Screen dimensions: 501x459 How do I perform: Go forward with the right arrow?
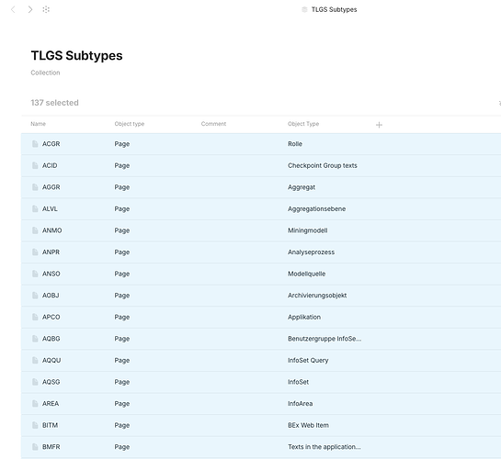point(30,9)
